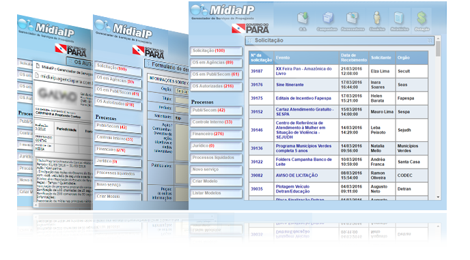Open Plotagem Veículo Detran/Educação event
The image size is (470, 260).
click(293, 189)
